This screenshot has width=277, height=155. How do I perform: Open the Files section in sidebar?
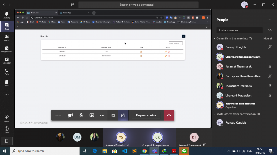(x=6, y=83)
